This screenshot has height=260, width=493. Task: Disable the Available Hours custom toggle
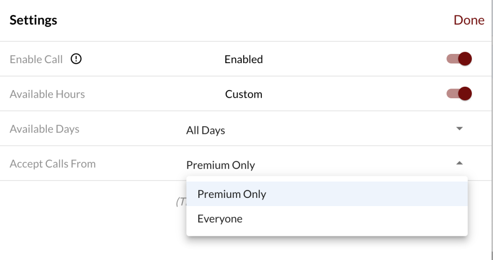coord(459,93)
